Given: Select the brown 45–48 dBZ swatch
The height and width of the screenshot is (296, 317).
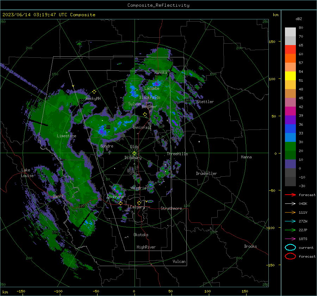Looking at the screenshot, I should (x=290, y=94).
